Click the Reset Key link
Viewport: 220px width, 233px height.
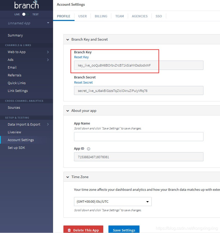coord(82,57)
